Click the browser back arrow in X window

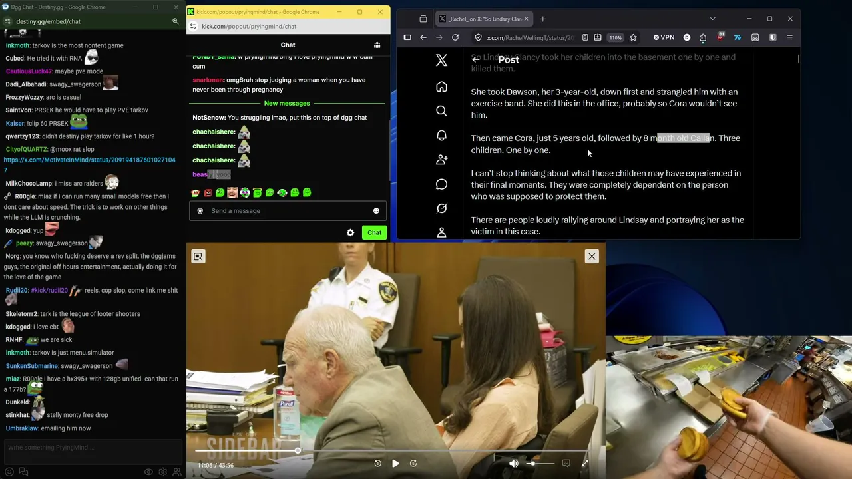point(423,37)
